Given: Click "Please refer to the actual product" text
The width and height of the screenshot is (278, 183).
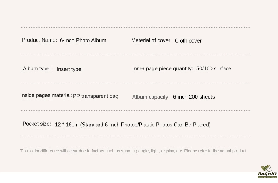Looking at the screenshot, I should [216, 151].
